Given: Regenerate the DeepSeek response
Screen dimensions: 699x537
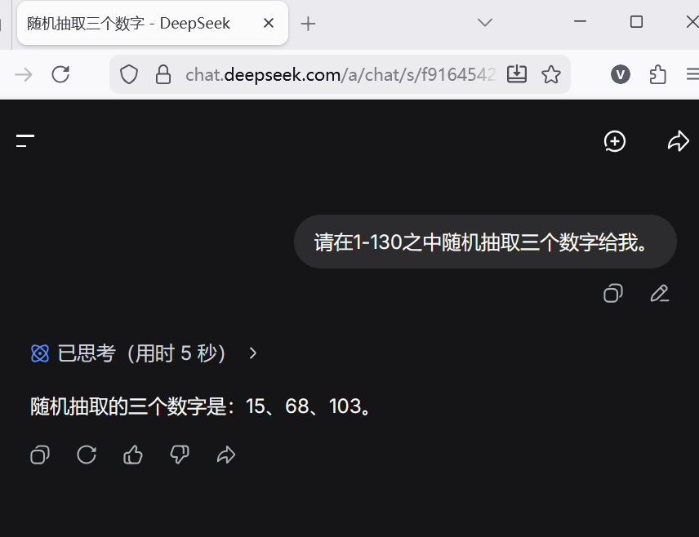Looking at the screenshot, I should [87, 455].
